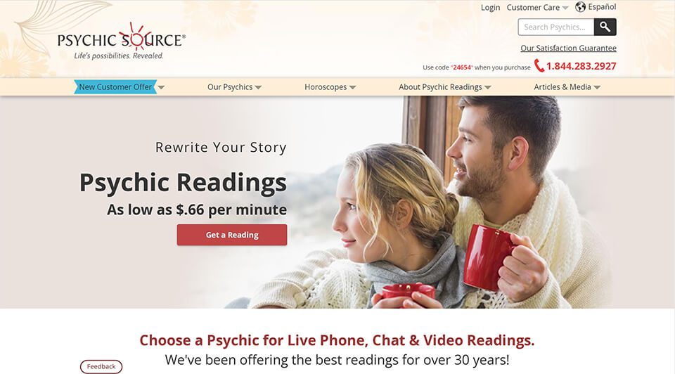Open the Articles & Media menu

click(x=562, y=87)
